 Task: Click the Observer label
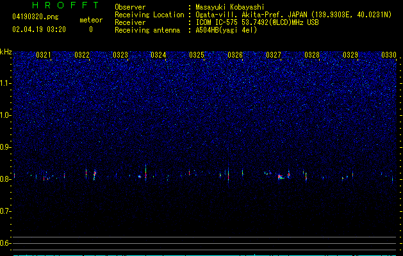[x=130, y=7]
